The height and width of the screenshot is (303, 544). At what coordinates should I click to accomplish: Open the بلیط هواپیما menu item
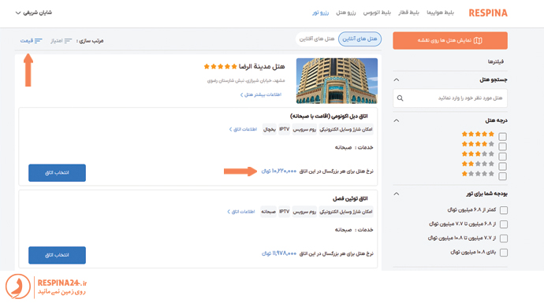(x=440, y=13)
